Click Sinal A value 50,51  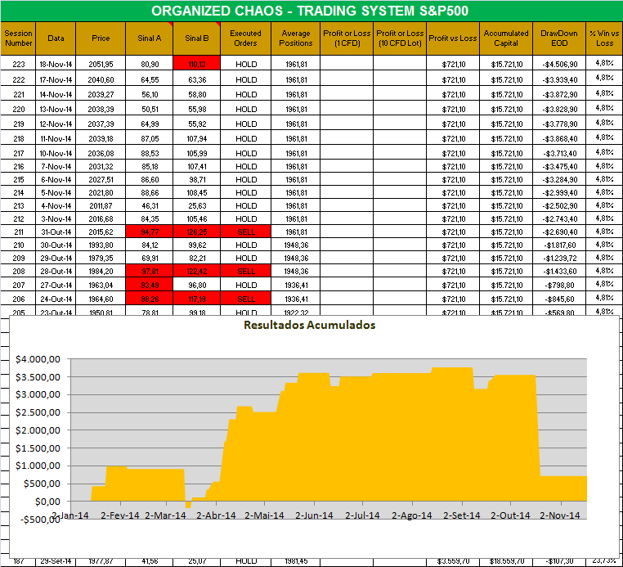(x=150, y=110)
